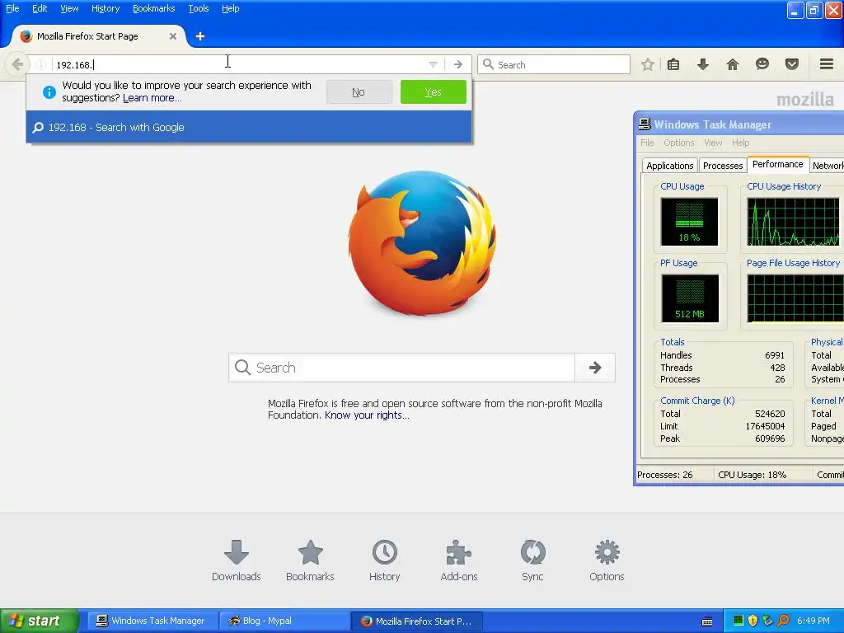Click the CPU Usage History graph
Image resolution: width=844 pixels, height=633 pixels.
[793, 222]
